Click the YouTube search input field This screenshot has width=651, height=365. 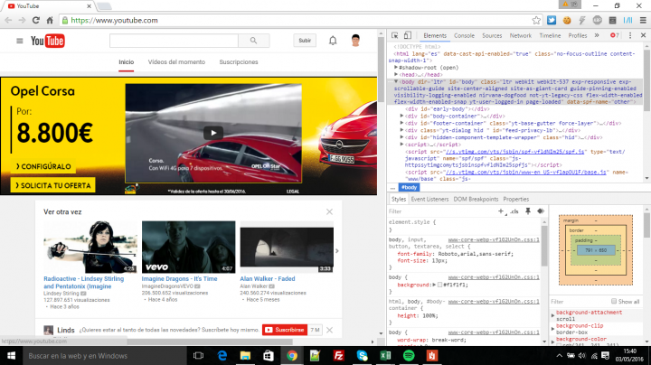[174, 41]
